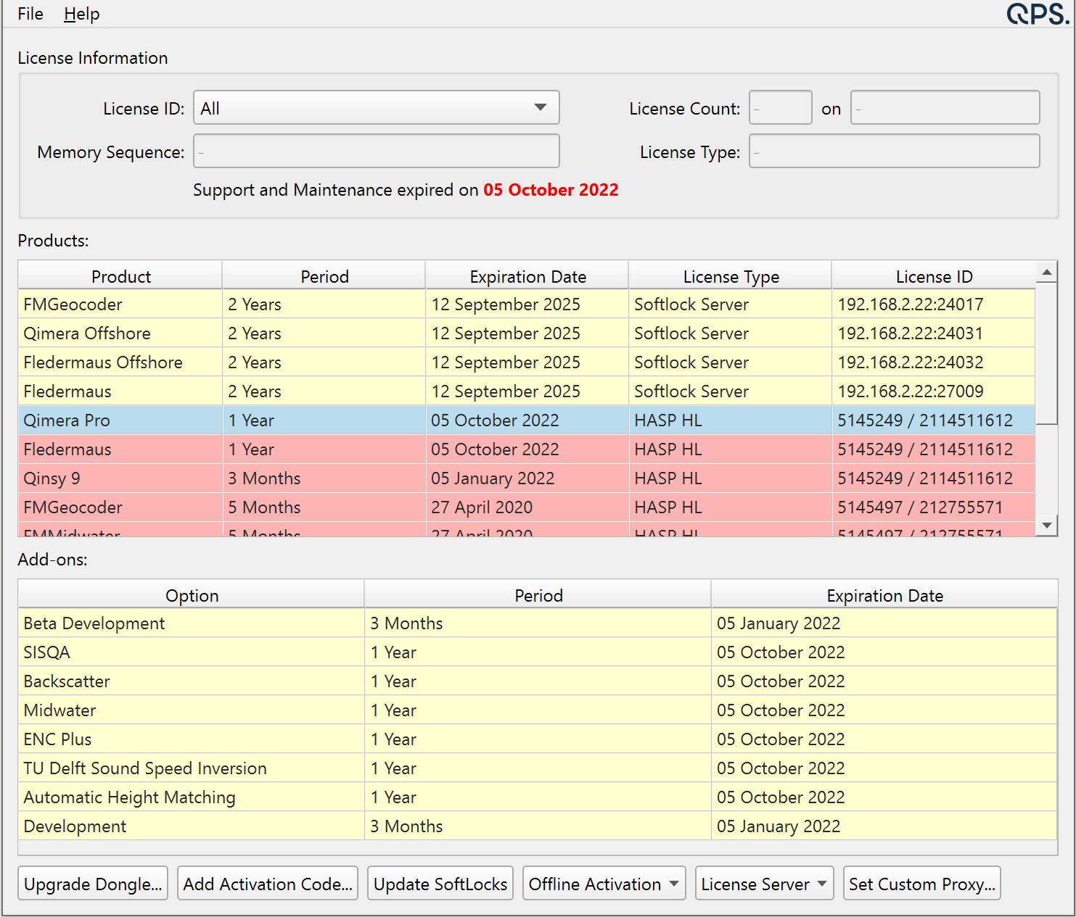The height and width of the screenshot is (917, 1076).
Task: Open the License ID dropdown
Action: click(540, 107)
